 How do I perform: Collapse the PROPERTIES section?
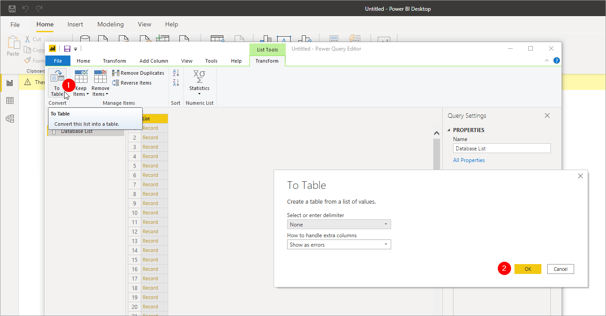point(449,130)
